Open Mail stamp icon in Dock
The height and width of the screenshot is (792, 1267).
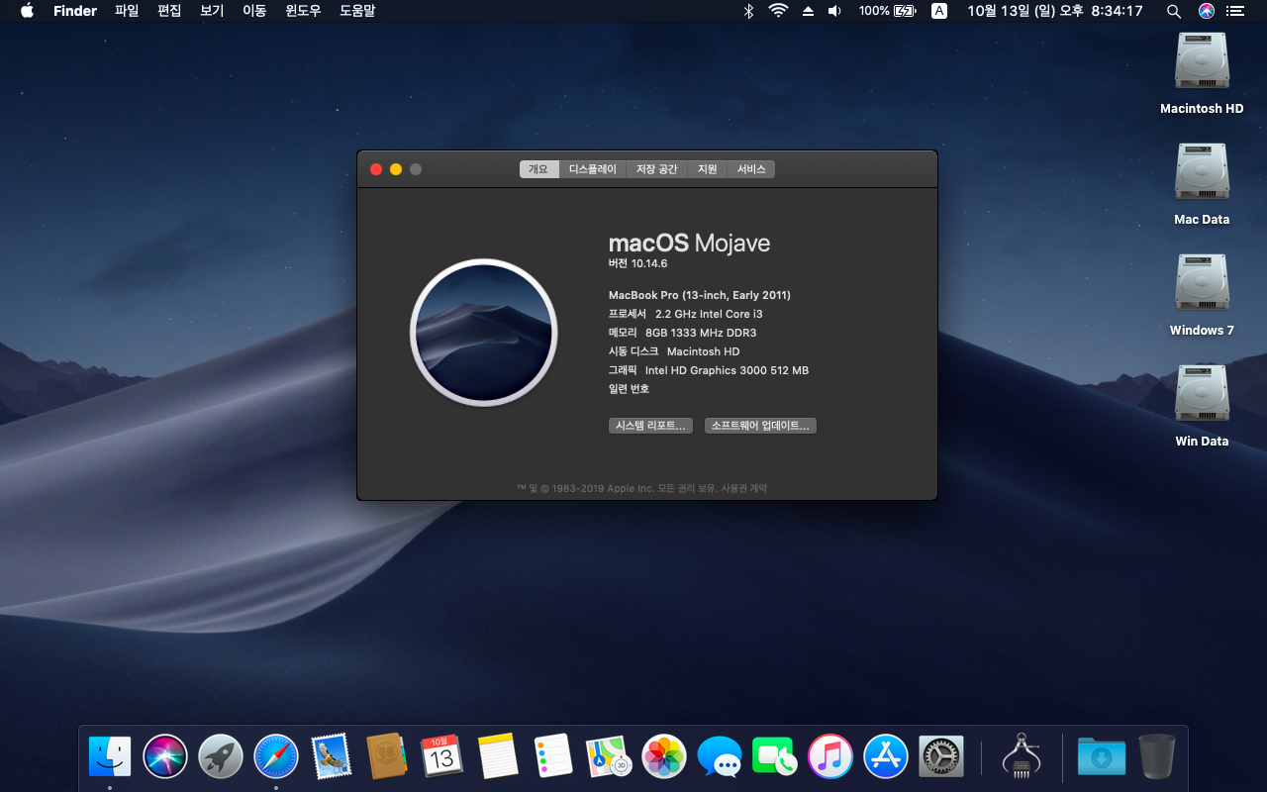coord(331,757)
